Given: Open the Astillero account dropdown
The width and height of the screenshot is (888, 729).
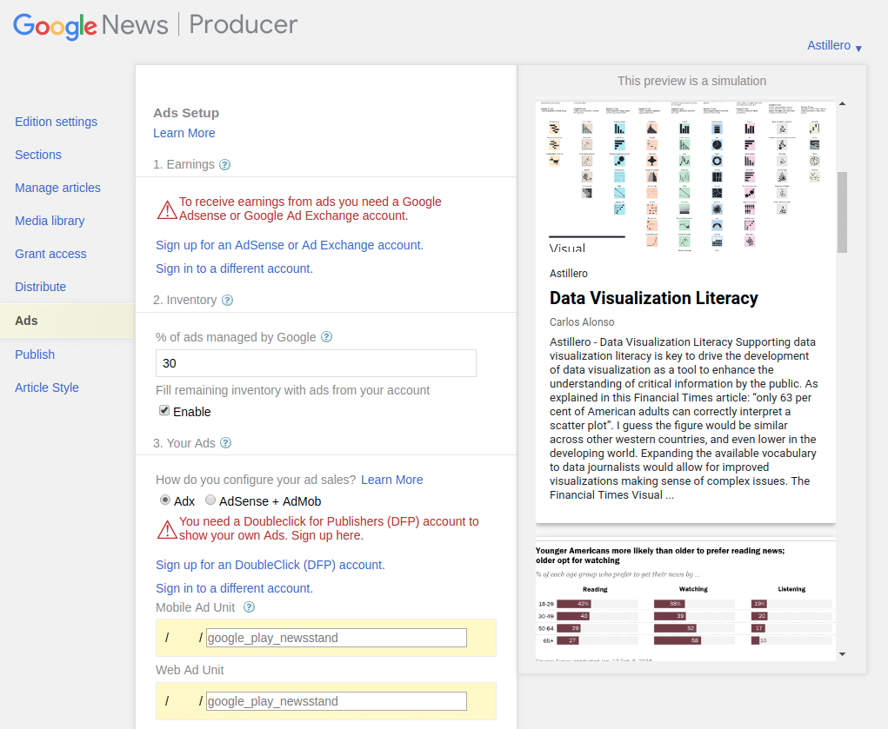Looking at the screenshot, I should point(832,45).
